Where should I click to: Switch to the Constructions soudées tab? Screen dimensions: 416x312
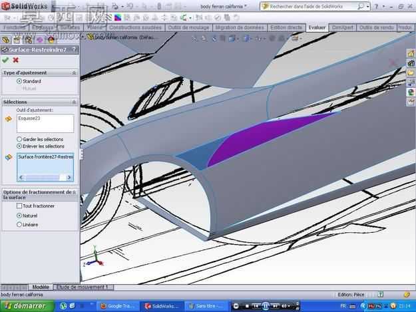pyautogui.click(x=135, y=27)
